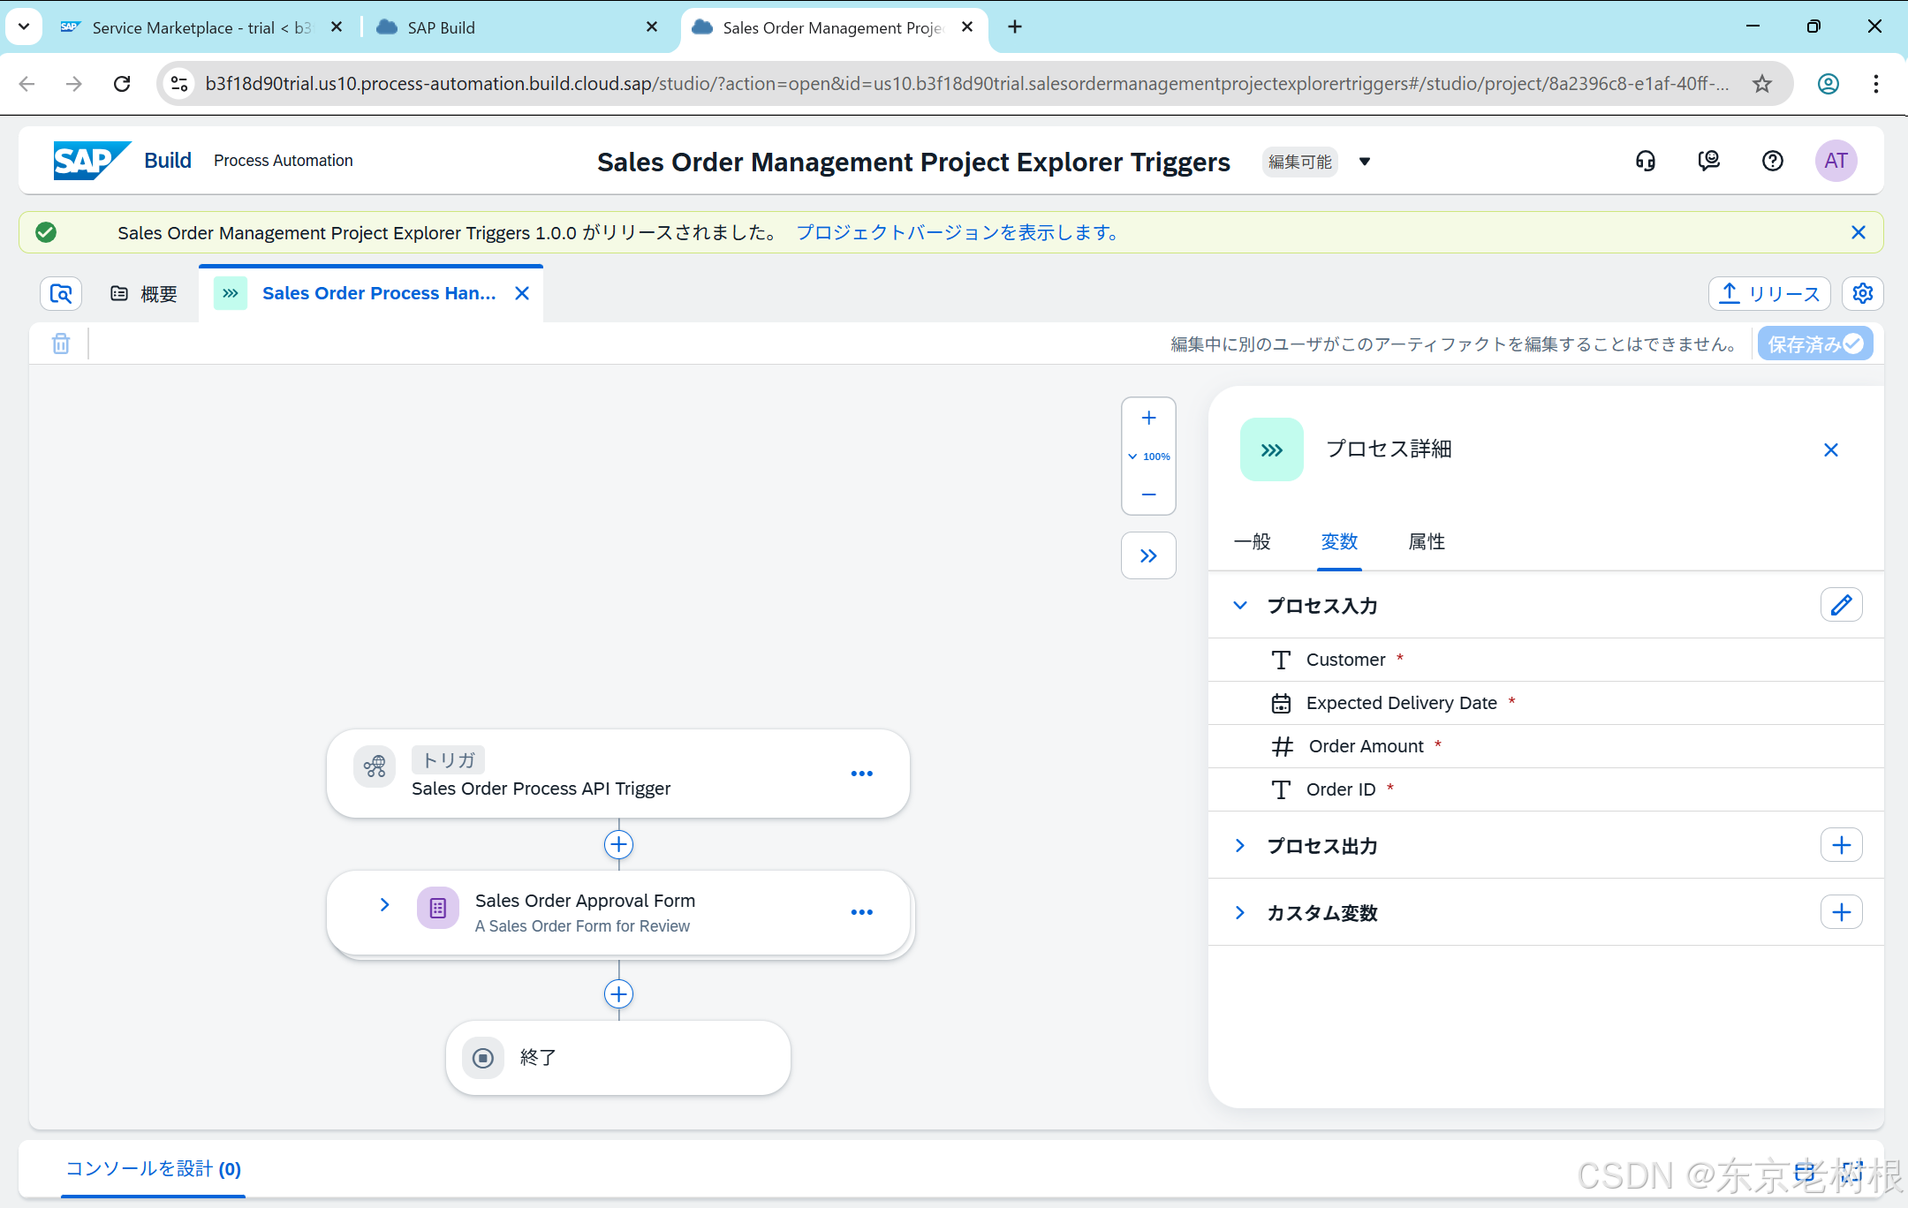Click the delete trash icon in toolbar
The image size is (1908, 1208).
pos(61,344)
